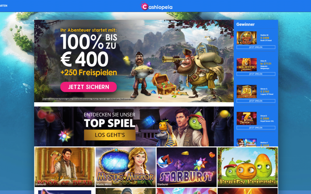Screen dimensions: 311x194
Task: Click JETZT SPIELEN under Legacy Of Dead
Action: click(256, 101)
